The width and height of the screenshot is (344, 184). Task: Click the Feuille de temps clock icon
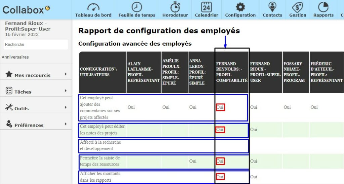(x=137, y=7)
